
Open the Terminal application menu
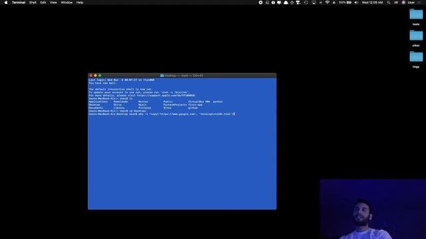click(19, 3)
